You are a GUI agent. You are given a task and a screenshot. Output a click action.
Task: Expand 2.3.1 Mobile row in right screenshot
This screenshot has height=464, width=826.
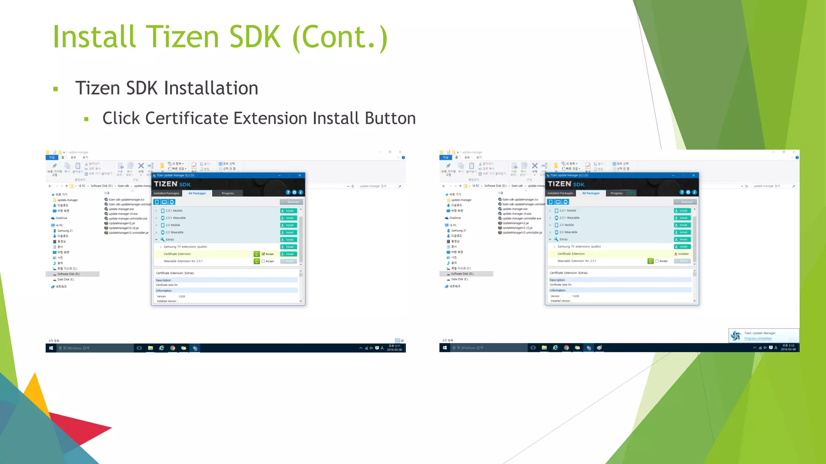pyautogui.click(x=550, y=210)
